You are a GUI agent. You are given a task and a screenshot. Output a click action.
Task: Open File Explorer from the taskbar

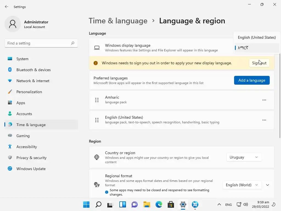147,204
